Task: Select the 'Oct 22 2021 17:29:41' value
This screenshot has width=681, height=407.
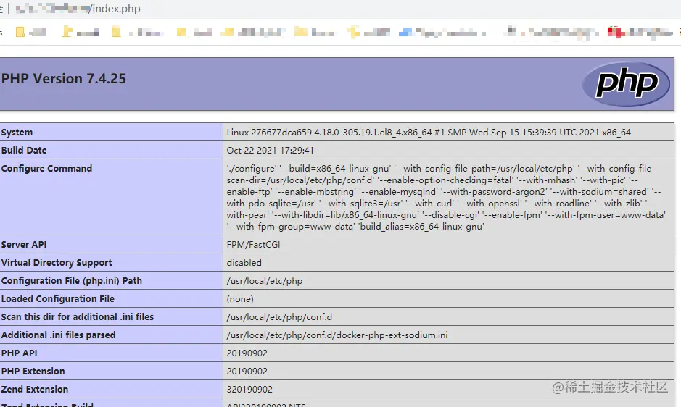Action: pyautogui.click(x=270, y=150)
